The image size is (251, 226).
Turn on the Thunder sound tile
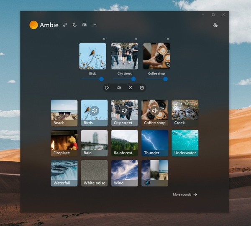155,143
